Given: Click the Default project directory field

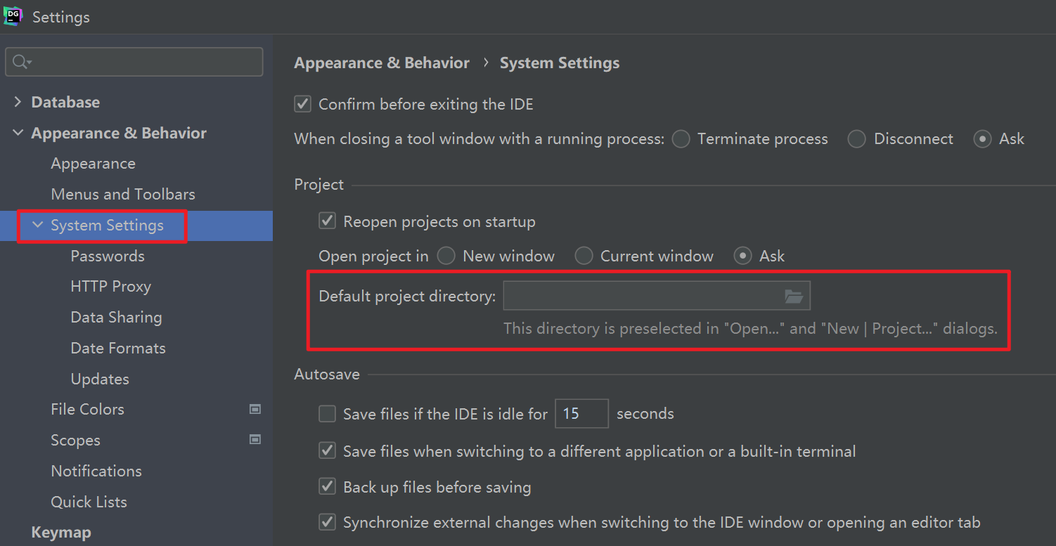Looking at the screenshot, I should [640, 297].
